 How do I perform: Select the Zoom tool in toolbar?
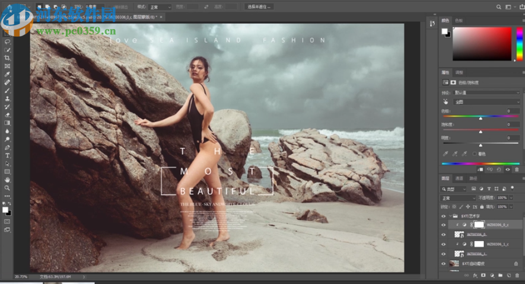point(7,188)
